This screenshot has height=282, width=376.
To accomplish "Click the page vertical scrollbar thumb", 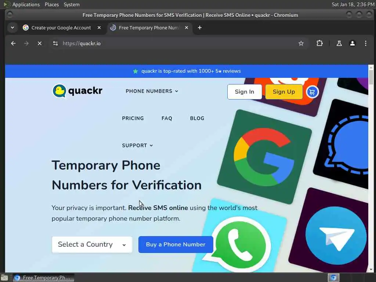I will (x=371, y=77).
